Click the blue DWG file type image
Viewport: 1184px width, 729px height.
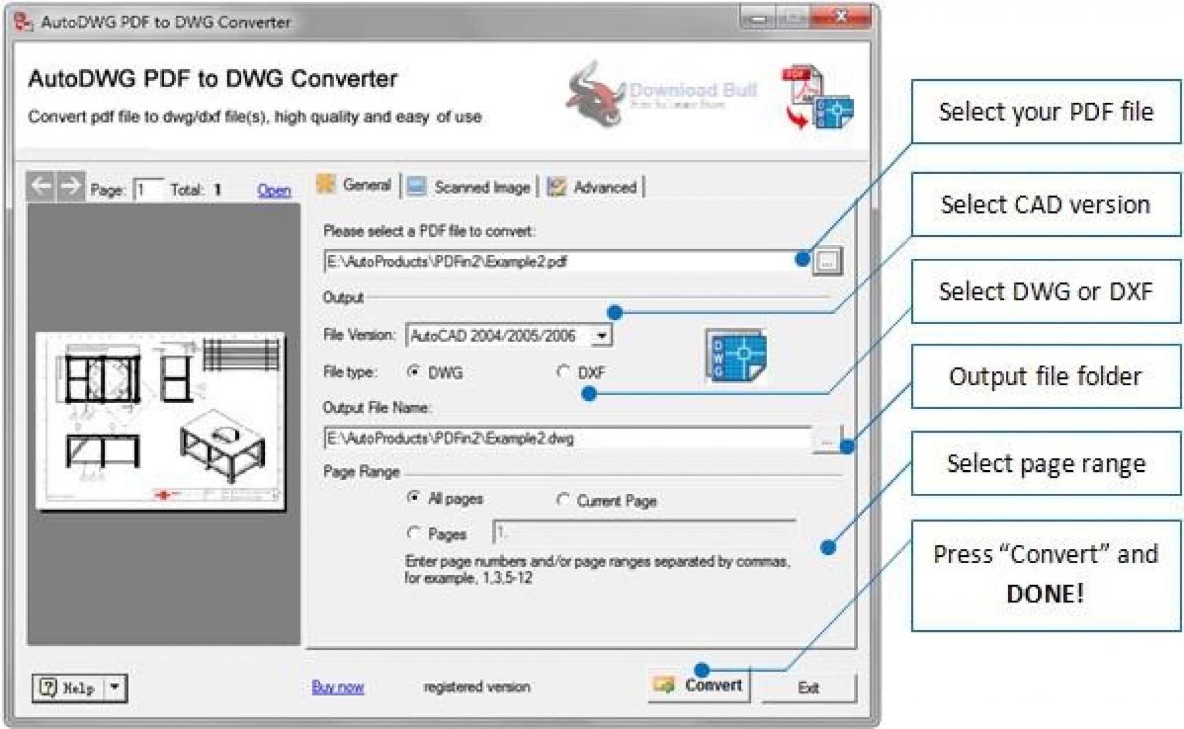click(x=736, y=355)
